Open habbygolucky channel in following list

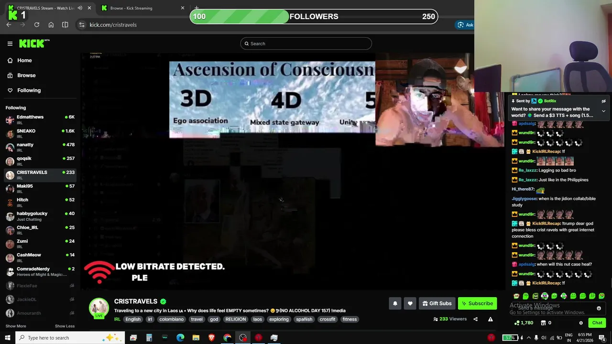[x=40, y=216]
